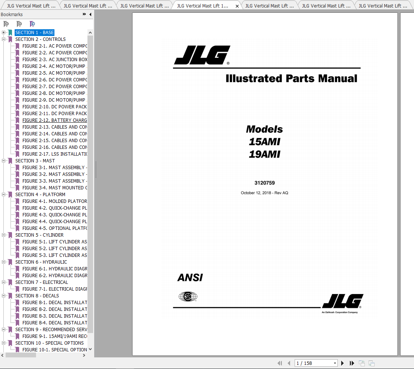
Task: Click the delete bookmark icon
Action: 6,24
